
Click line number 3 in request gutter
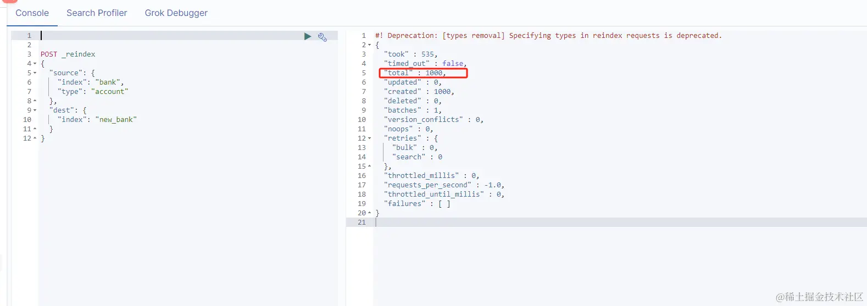(x=30, y=54)
